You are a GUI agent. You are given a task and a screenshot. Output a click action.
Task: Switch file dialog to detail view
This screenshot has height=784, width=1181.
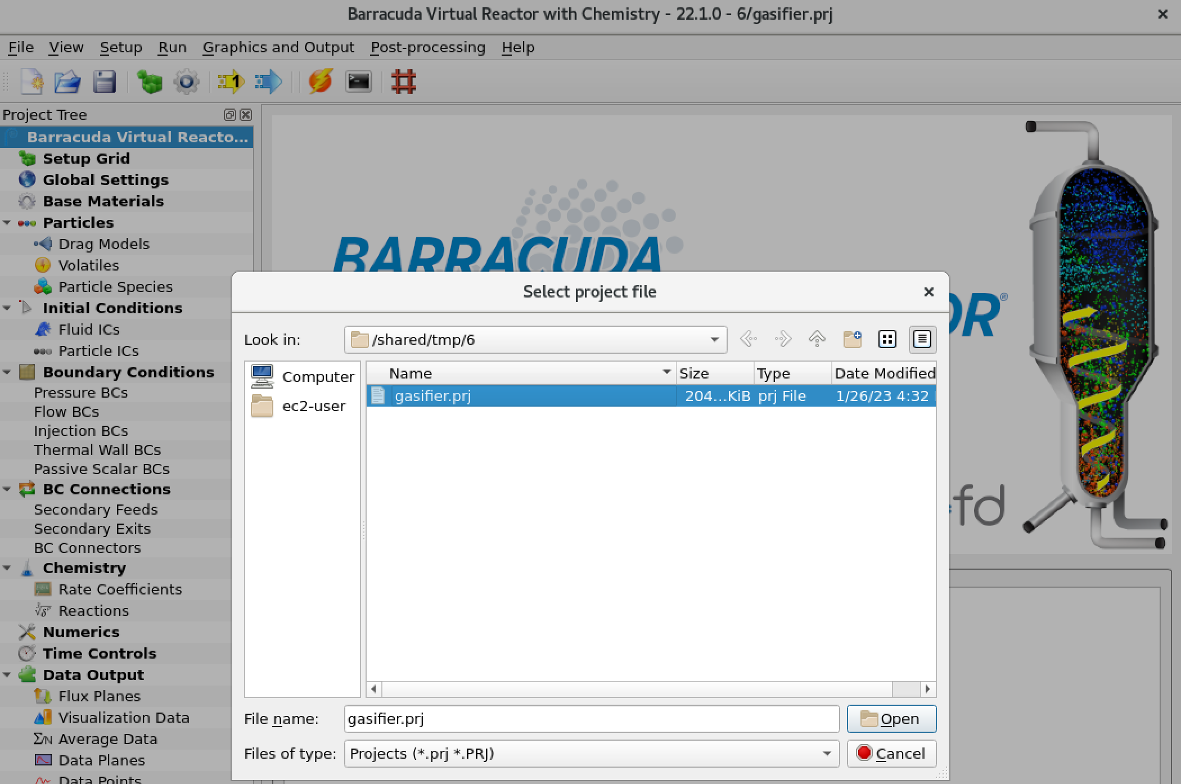[x=922, y=339]
